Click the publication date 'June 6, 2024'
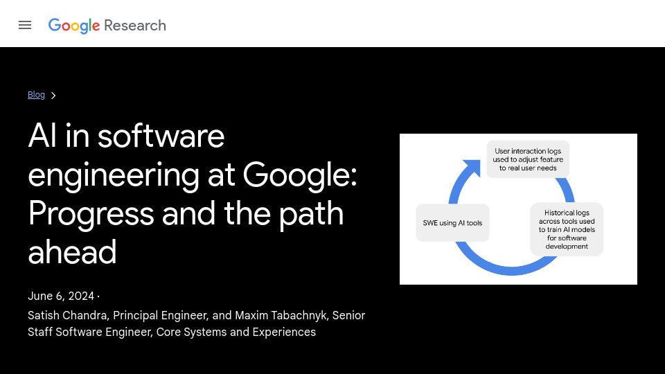Viewport: 665px width, 374px height. (61, 296)
